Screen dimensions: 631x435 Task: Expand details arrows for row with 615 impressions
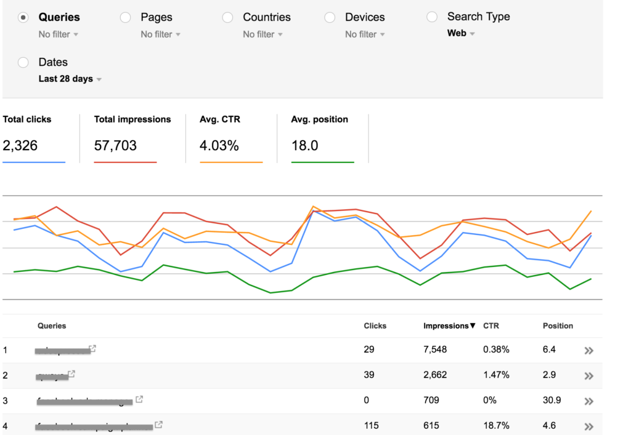point(588,426)
